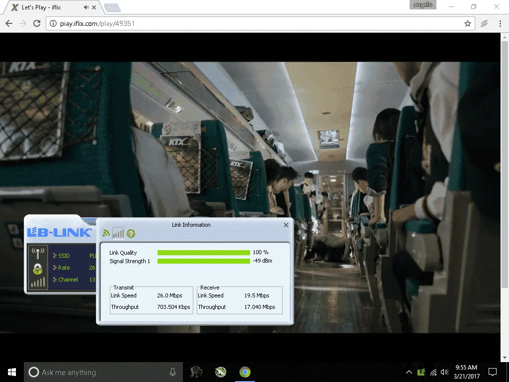Viewport: 509px width, 382px height.
Task: Click the page scrollbar up arrow
Action: (505, 37)
